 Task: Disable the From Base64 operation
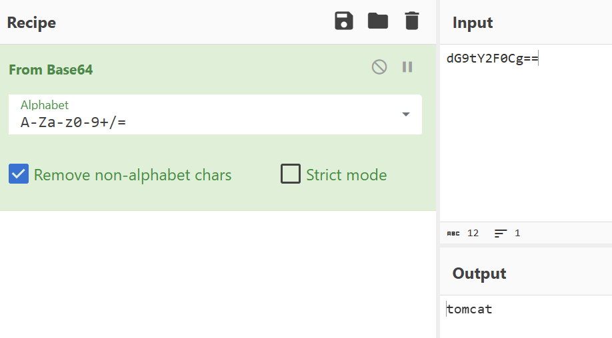[379, 67]
